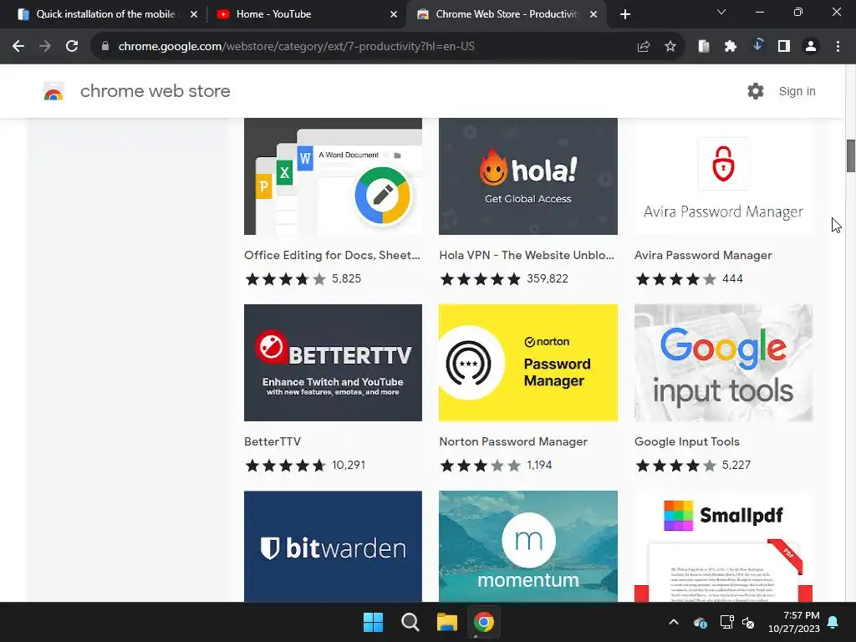Screen dimensions: 856x642
Task: Click the Norton Password Manager title text
Action: coord(513,441)
